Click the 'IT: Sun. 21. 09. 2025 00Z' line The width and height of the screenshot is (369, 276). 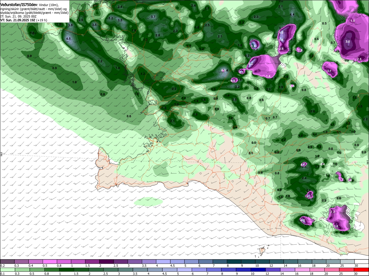[x=18, y=16]
